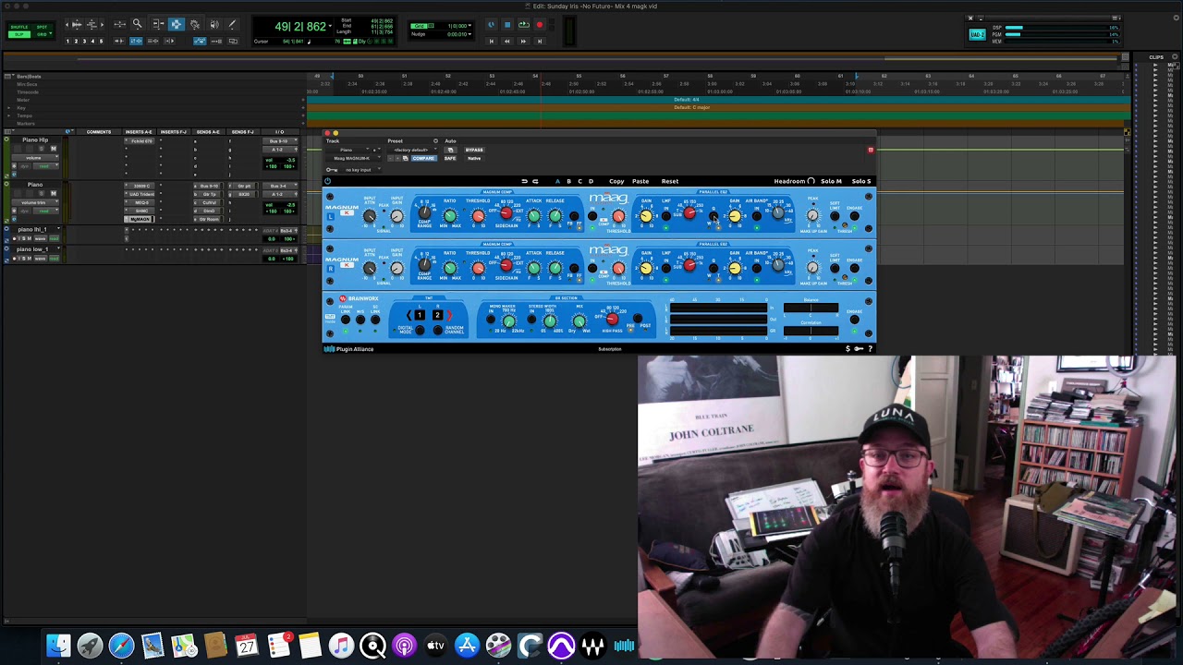Click the Record button in the transport
1183x665 pixels.
coord(540,25)
